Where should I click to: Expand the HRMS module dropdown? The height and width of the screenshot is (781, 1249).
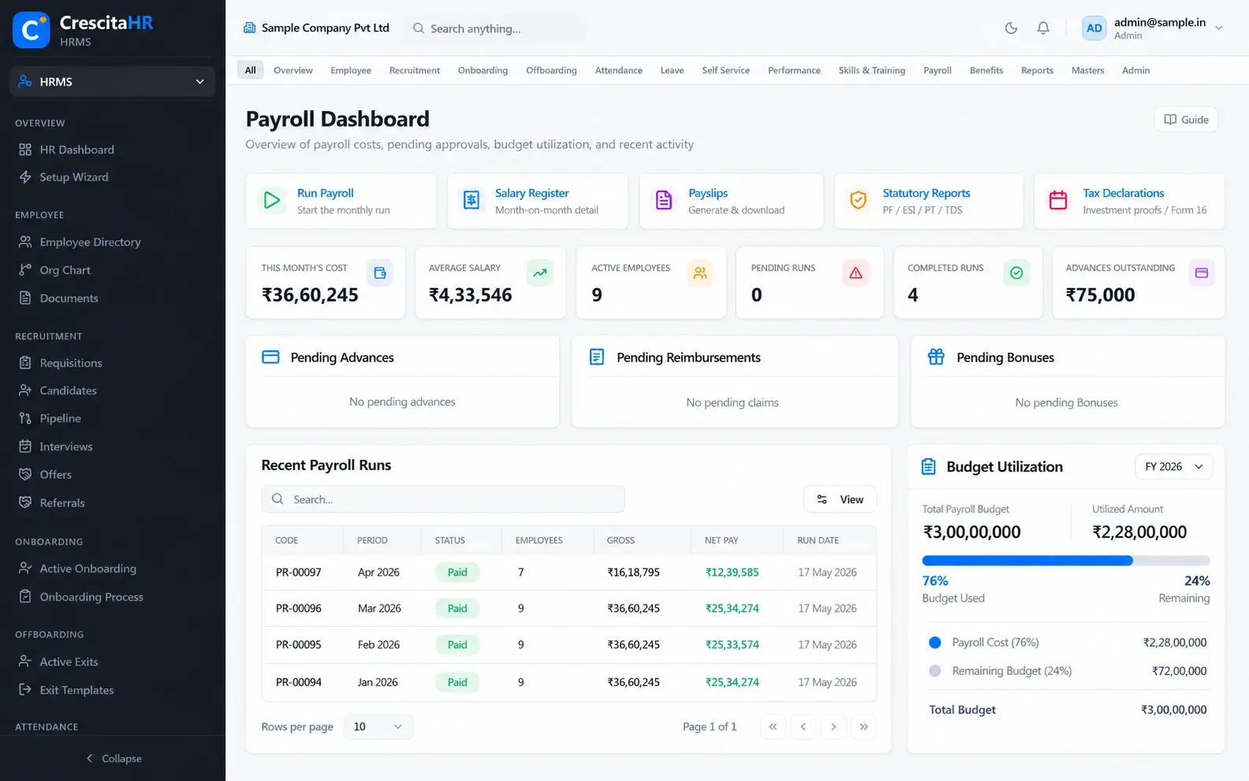(x=113, y=82)
